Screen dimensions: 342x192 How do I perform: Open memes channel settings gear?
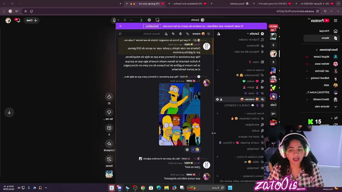click(x=217, y=99)
